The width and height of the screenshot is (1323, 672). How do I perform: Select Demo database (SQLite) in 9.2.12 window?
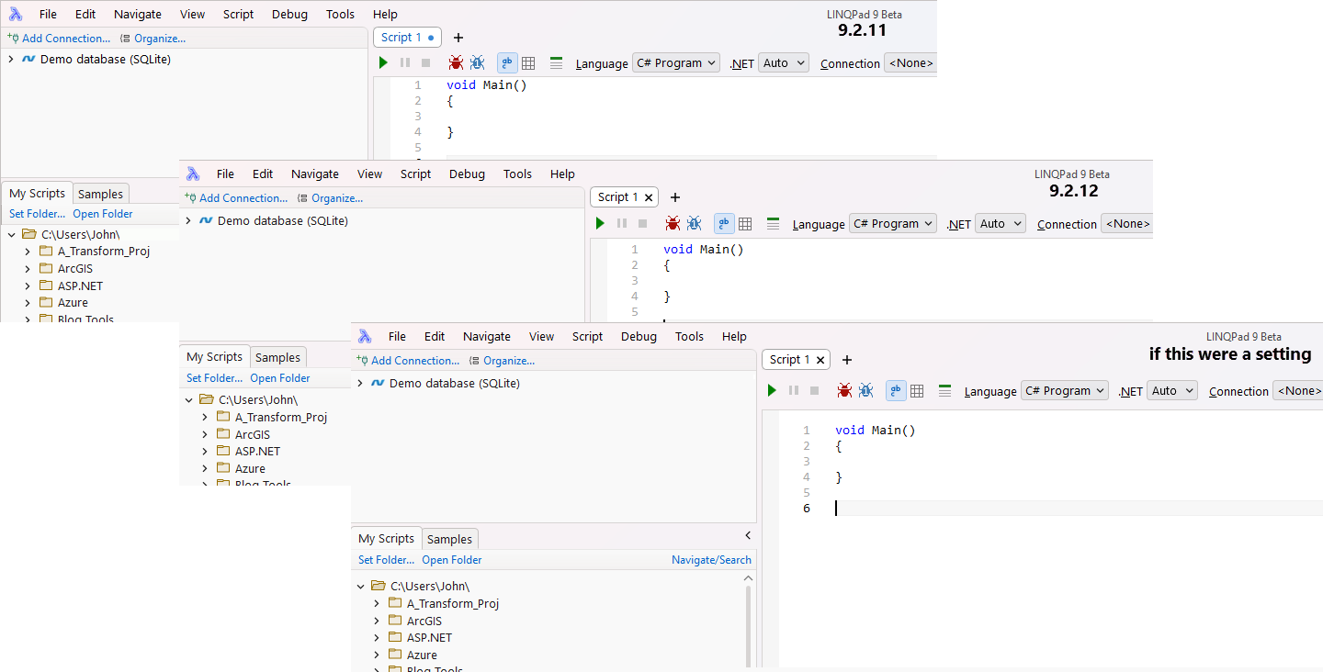coord(283,220)
